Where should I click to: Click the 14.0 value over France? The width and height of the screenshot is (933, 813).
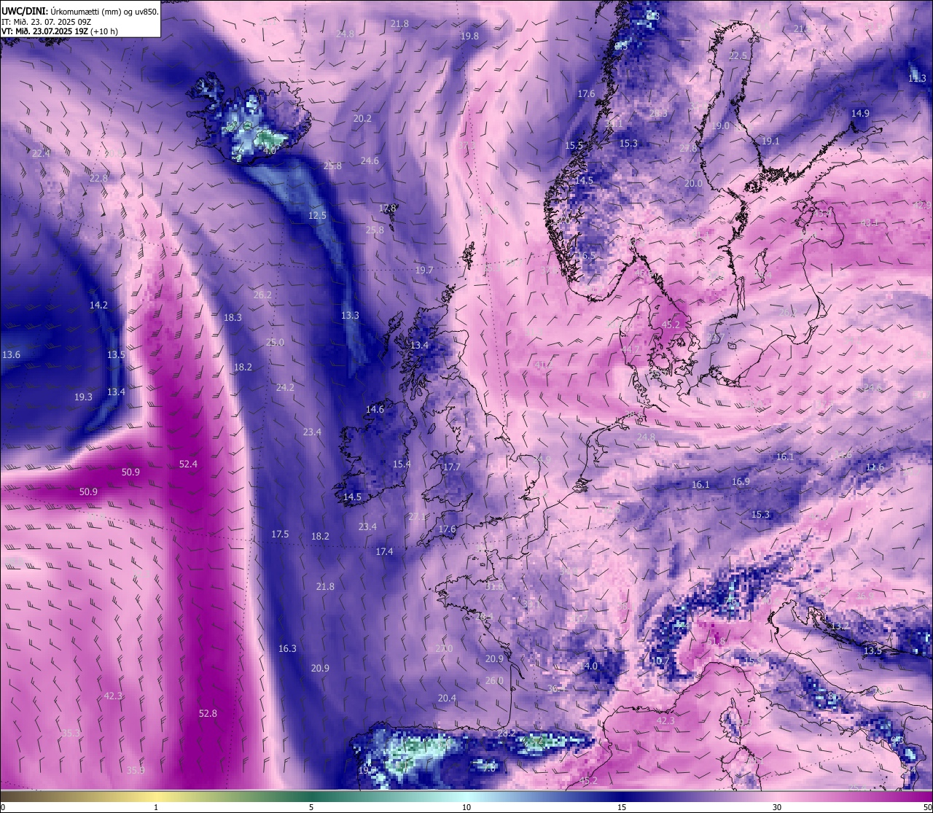588,666
